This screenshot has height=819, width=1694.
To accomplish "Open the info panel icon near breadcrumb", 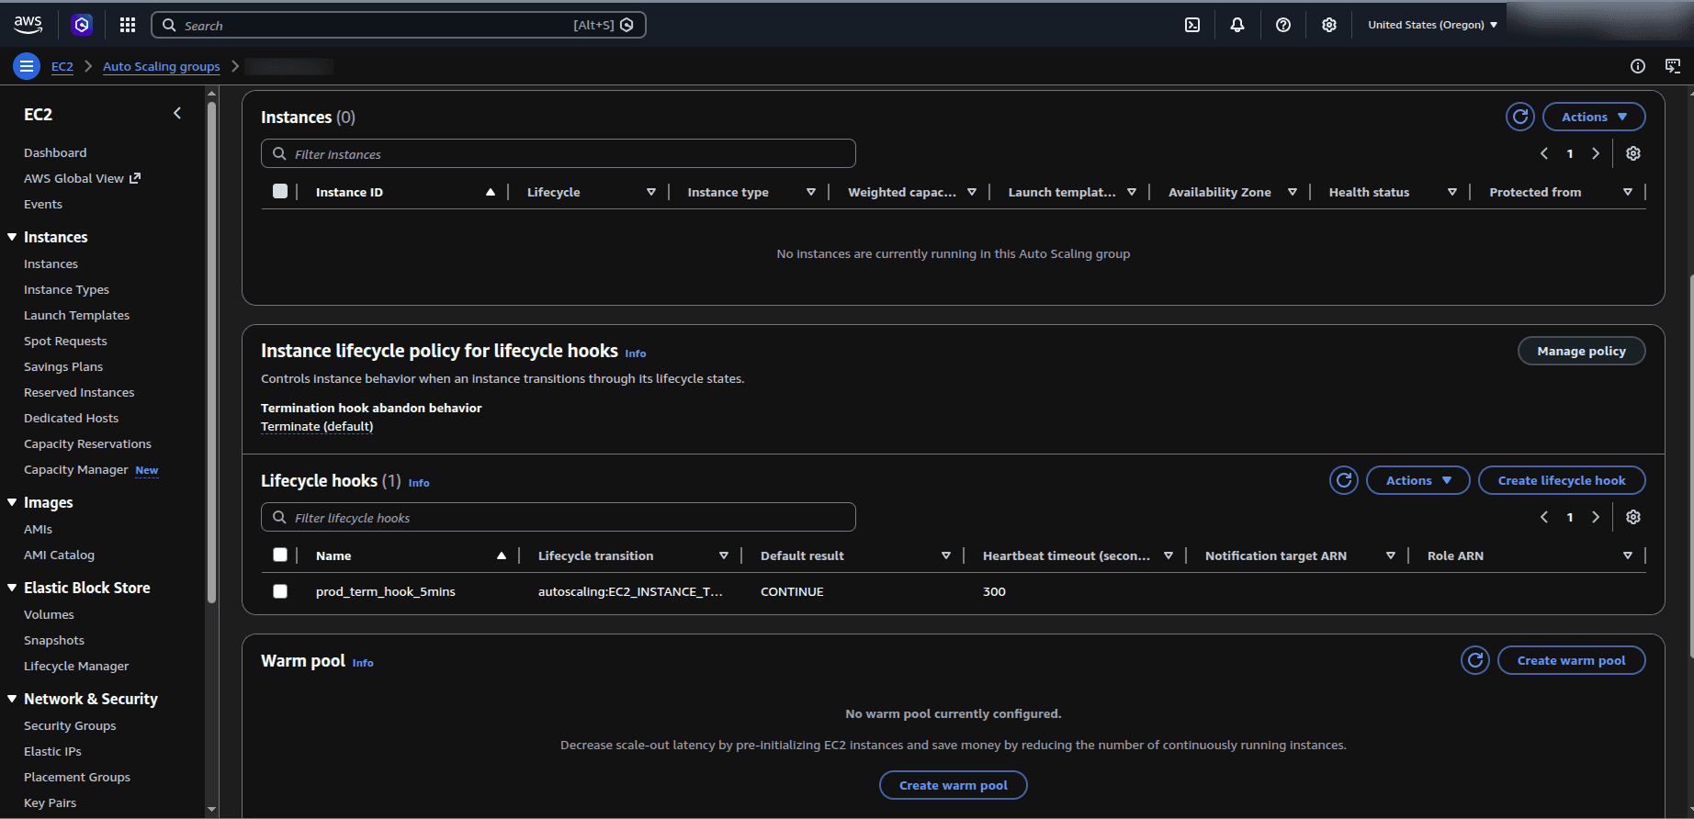I will [1638, 66].
